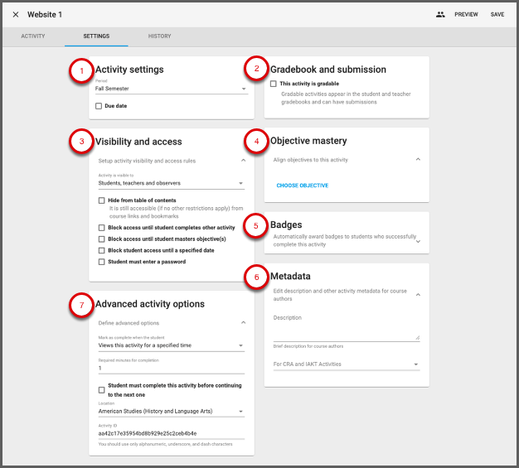Expand the Badges section chevron

418,241
